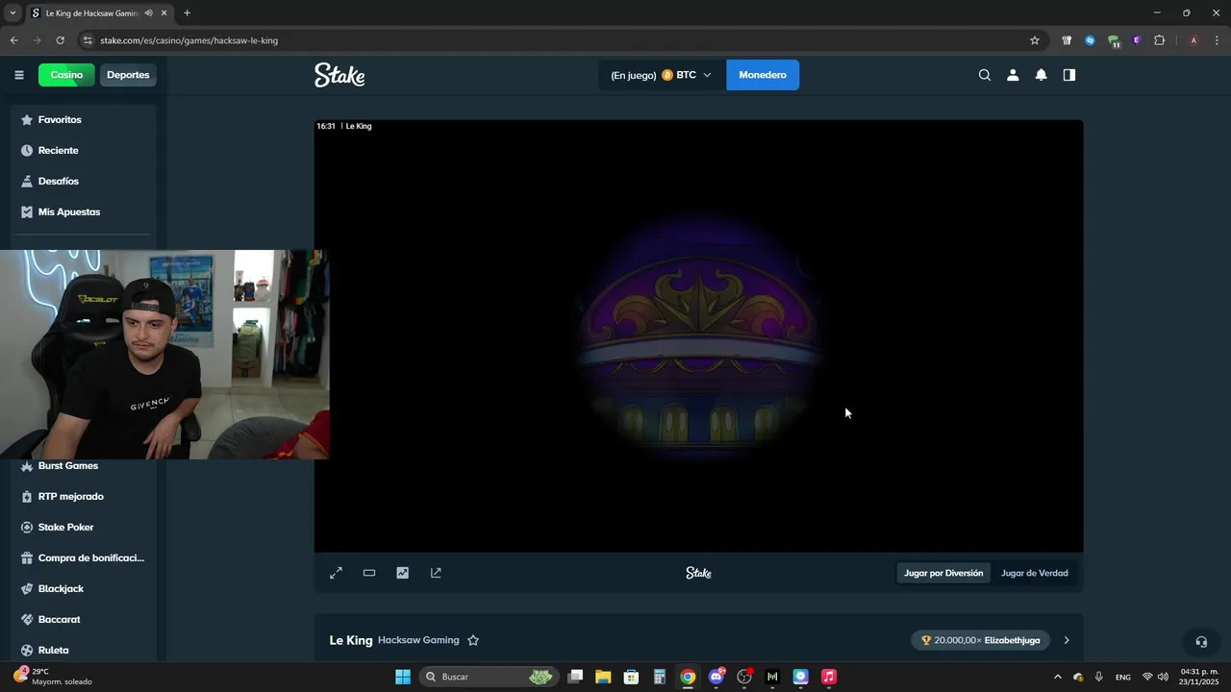
Task: Reload the current page
Action: click(x=60, y=40)
